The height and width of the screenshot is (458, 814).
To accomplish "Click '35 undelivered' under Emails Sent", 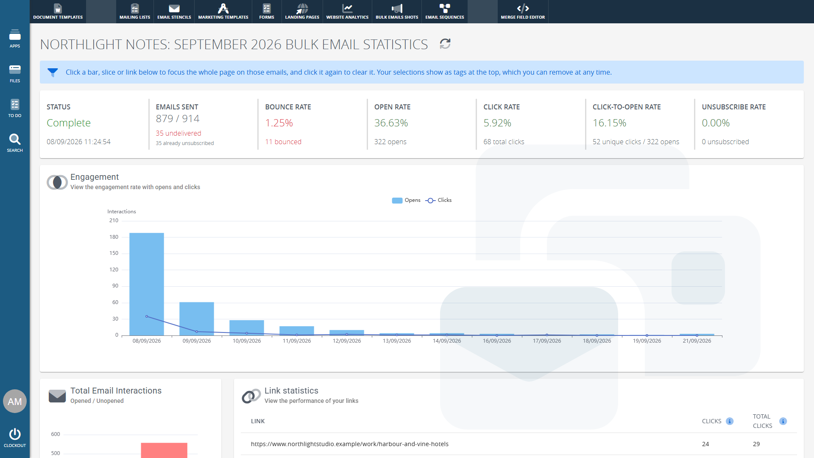I will tap(178, 133).
